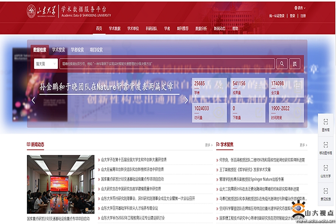Viewport: 336px width, 224px height.
Task: Open article 王丁副教授在《哲学研究》发表学术文章
Action: pyautogui.click(x=245, y=169)
